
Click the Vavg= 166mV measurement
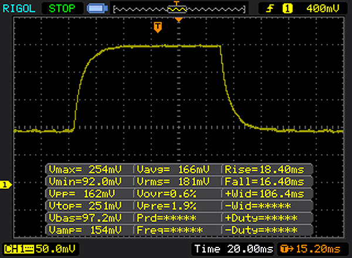[173, 169]
